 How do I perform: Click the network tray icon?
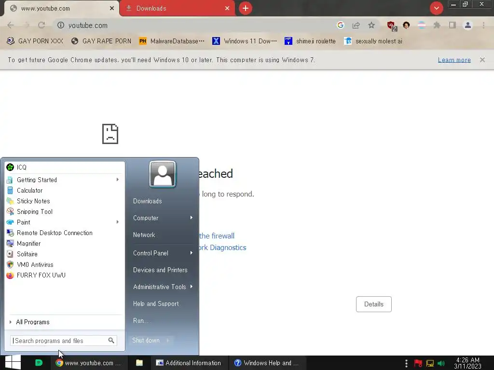tap(430, 363)
